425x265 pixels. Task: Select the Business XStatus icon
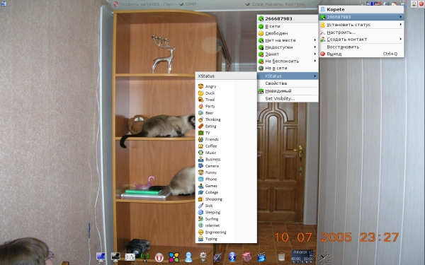(200, 159)
